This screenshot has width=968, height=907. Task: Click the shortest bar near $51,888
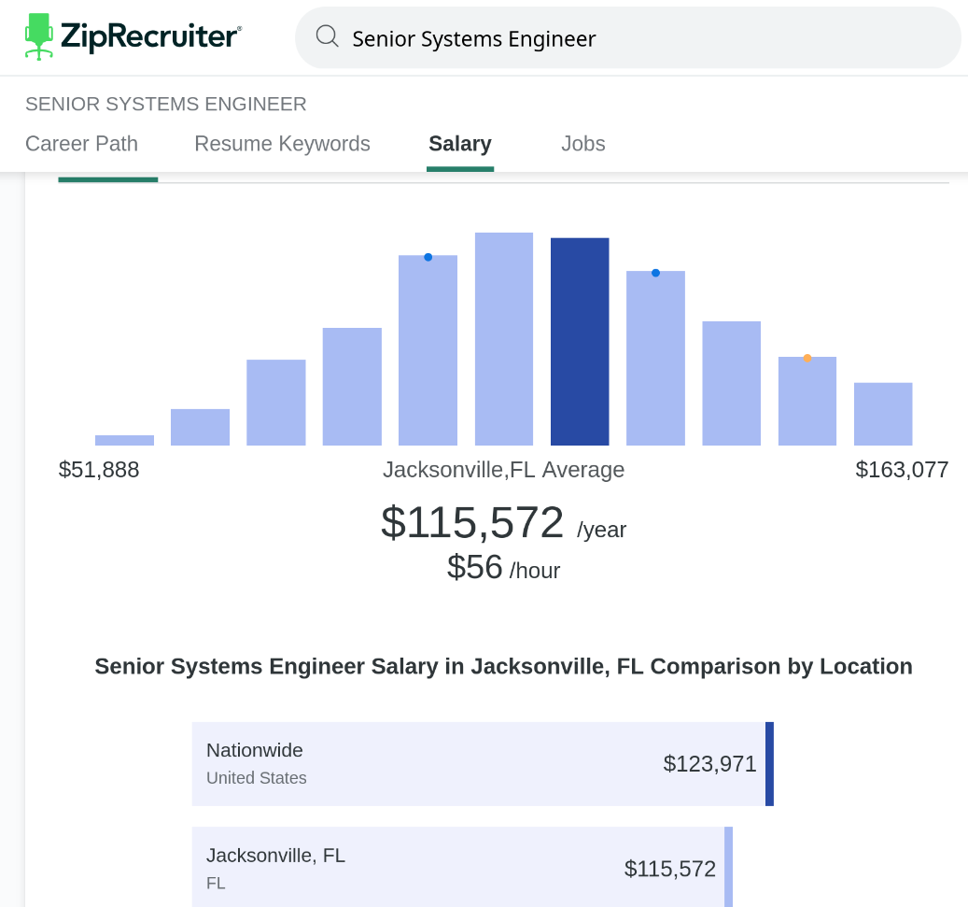[x=124, y=440]
